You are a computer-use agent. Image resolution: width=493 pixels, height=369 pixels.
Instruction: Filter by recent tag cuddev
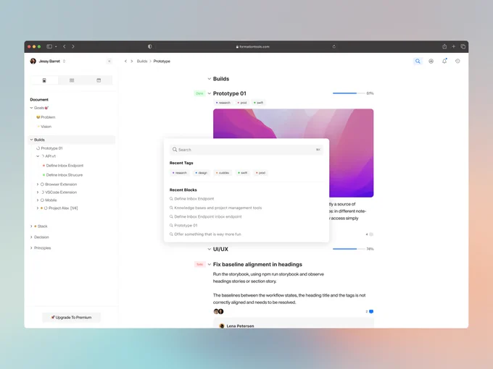pos(223,173)
